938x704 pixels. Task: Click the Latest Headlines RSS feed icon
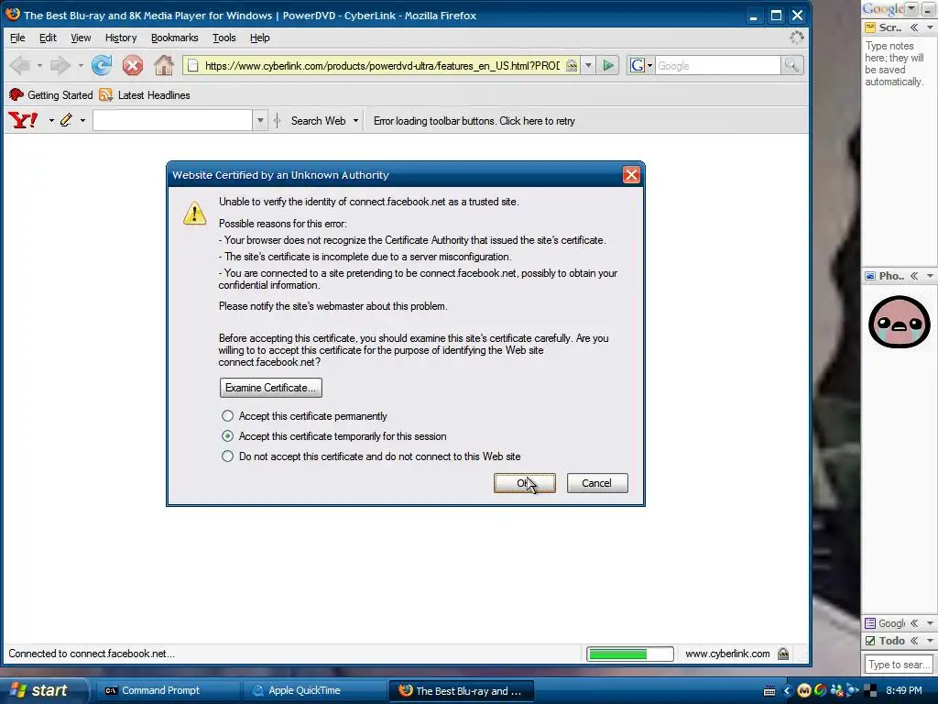[x=106, y=94]
